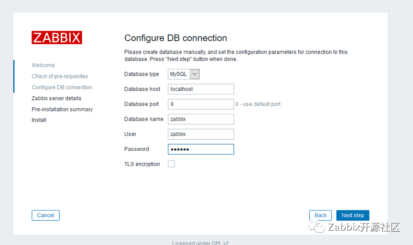Select the Install step
Image resolution: width=413 pixels, height=245 pixels.
tap(39, 120)
